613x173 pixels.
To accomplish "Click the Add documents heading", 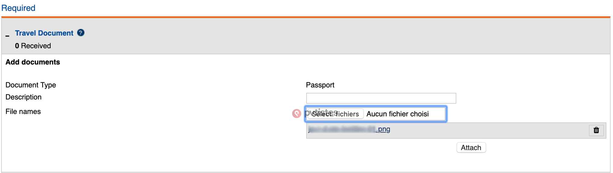I will [33, 62].
